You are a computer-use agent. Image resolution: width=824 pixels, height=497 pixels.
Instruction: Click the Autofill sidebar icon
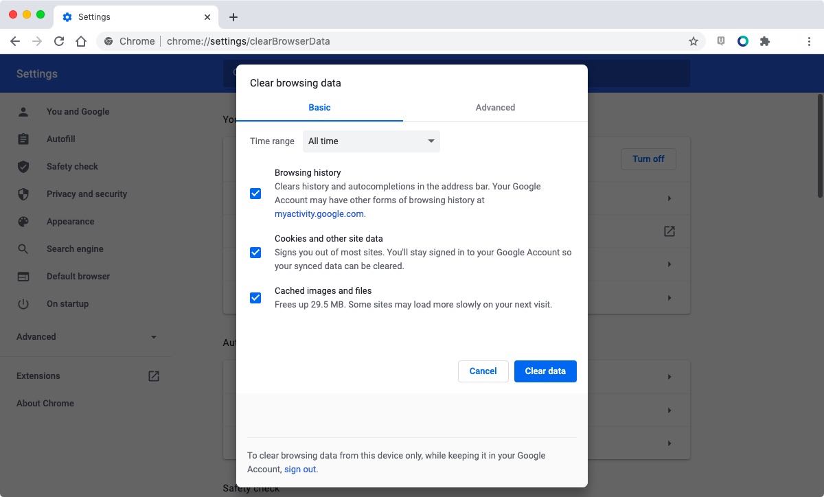click(23, 139)
